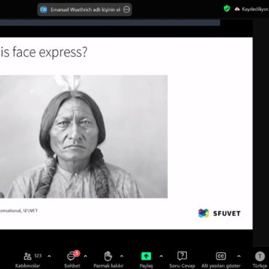The width and height of the screenshot is (269, 269).
Task: Open the Sohbet chat panel
Action: 72,260
